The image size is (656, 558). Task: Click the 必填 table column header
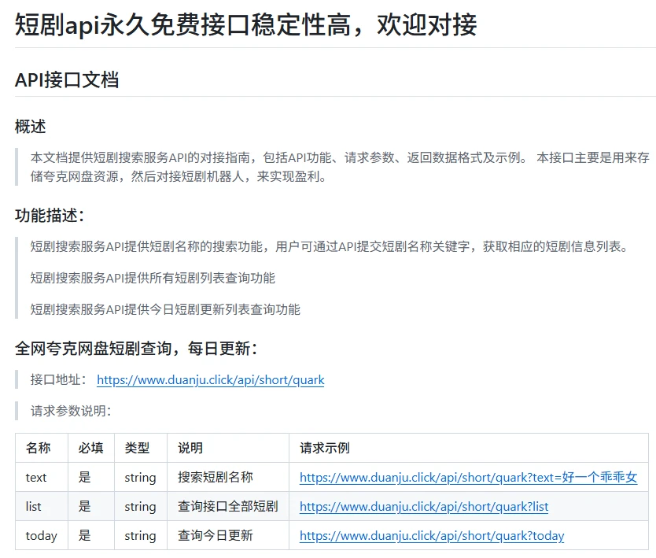pos(90,448)
